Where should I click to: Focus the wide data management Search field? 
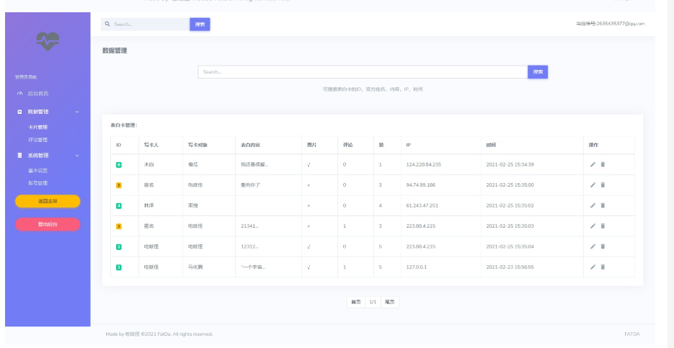(x=363, y=72)
